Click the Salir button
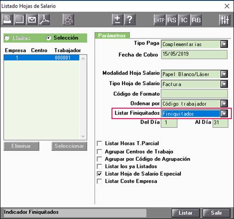The width and height of the screenshot is (234, 219). (217, 213)
